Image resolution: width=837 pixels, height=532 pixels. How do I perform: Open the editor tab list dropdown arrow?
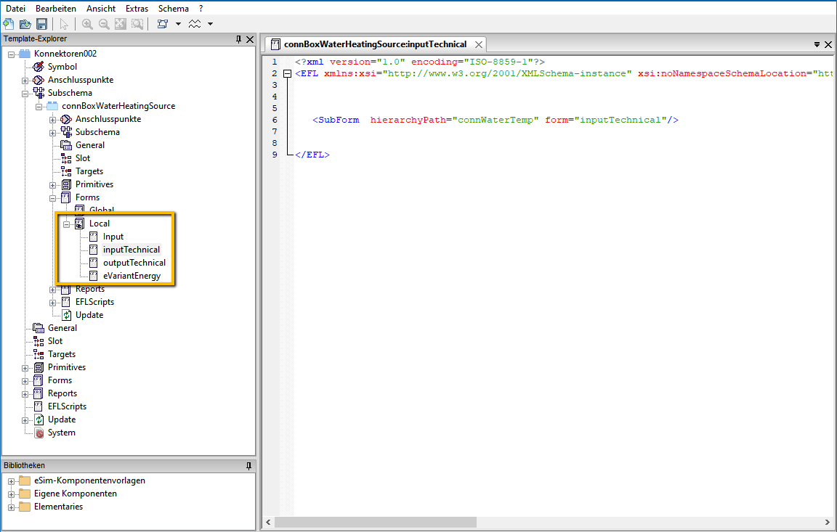817,45
